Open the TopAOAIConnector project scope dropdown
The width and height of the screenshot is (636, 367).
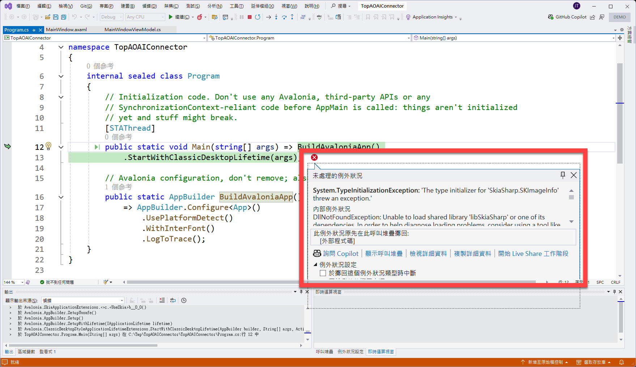pyautogui.click(x=105, y=38)
